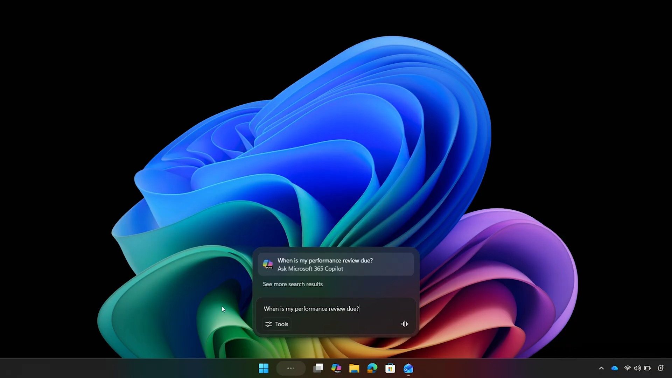Open File Explorer from the taskbar
This screenshot has height=378, width=672.
(354, 368)
